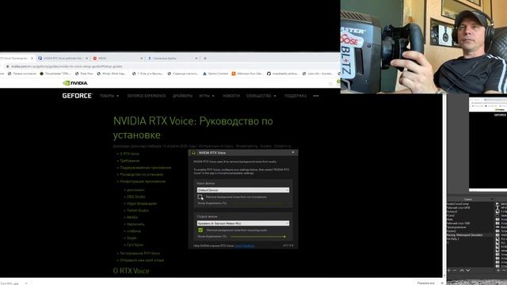This screenshot has height=285, width=507.
Task: Move scene down in OBS Scenes panel
Action: 467,270
